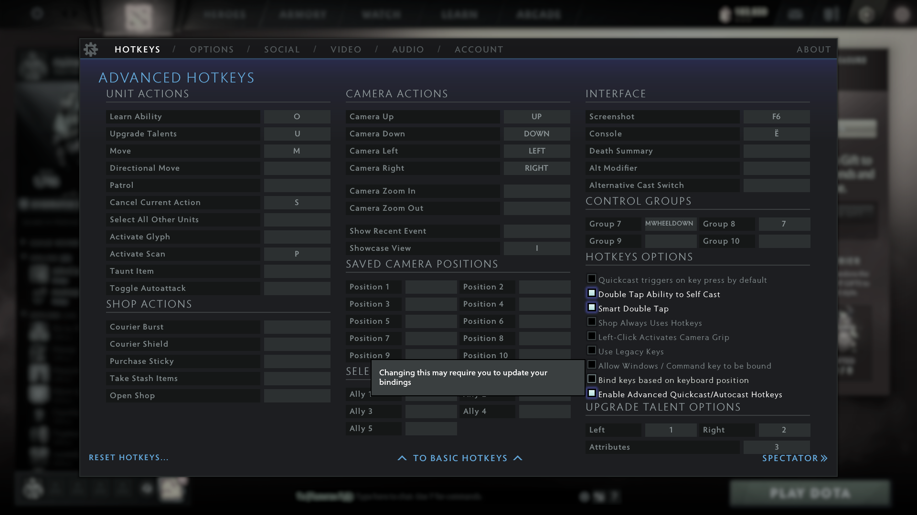Disable Advanced Quickcast/Autocast Hotkeys
The image size is (917, 515).
tap(592, 393)
